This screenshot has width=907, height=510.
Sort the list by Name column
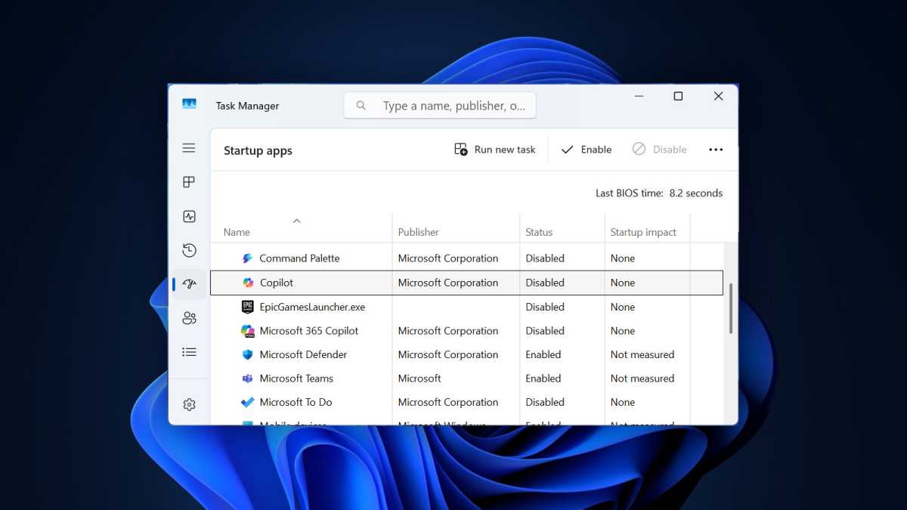tap(237, 232)
